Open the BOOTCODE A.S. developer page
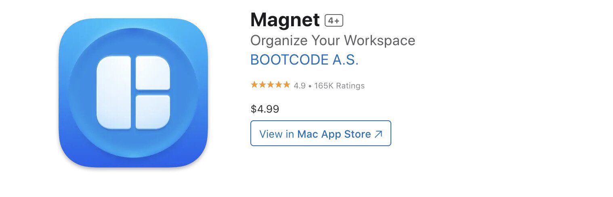 [x=304, y=60]
